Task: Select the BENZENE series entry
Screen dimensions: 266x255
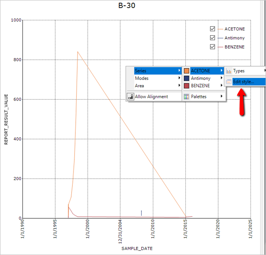Action: coord(201,86)
